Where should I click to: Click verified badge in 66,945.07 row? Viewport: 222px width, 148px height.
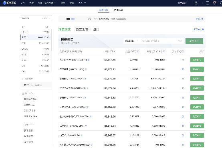click(x=82, y=136)
